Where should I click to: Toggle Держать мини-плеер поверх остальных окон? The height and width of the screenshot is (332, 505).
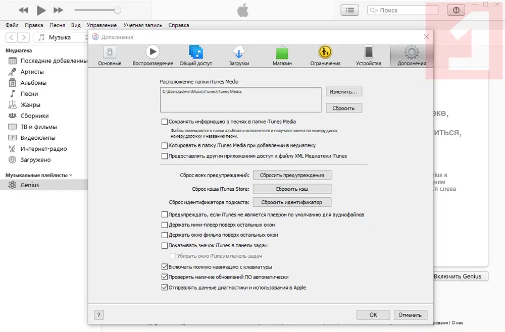(x=165, y=225)
